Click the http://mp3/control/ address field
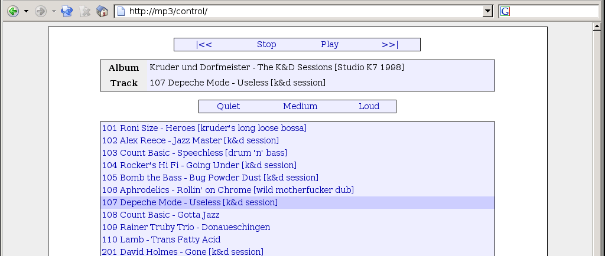Viewport: 605px width, 256px height. click(305, 12)
